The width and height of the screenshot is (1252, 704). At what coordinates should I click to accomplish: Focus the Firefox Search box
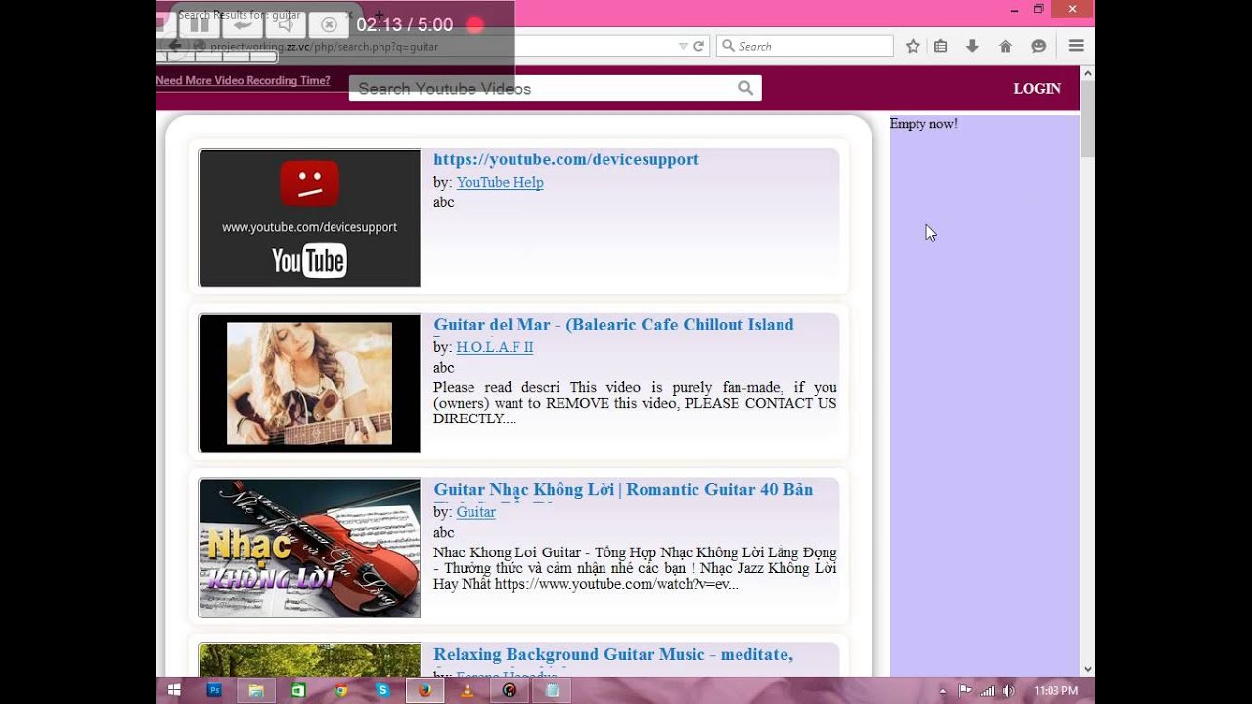(x=805, y=46)
